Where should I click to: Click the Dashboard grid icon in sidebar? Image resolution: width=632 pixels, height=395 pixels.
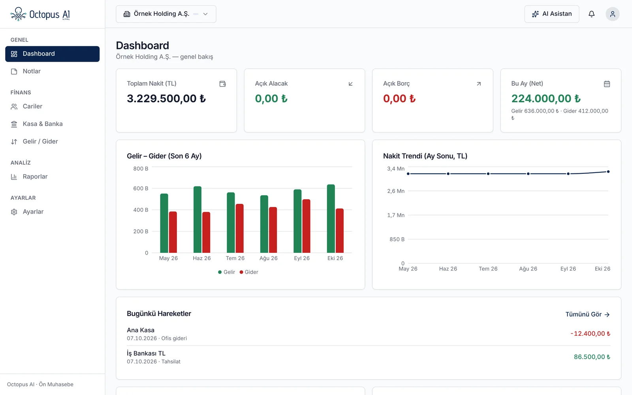[14, 54]
